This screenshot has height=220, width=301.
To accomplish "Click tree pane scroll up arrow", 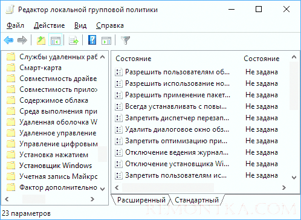I will point(103,57).
